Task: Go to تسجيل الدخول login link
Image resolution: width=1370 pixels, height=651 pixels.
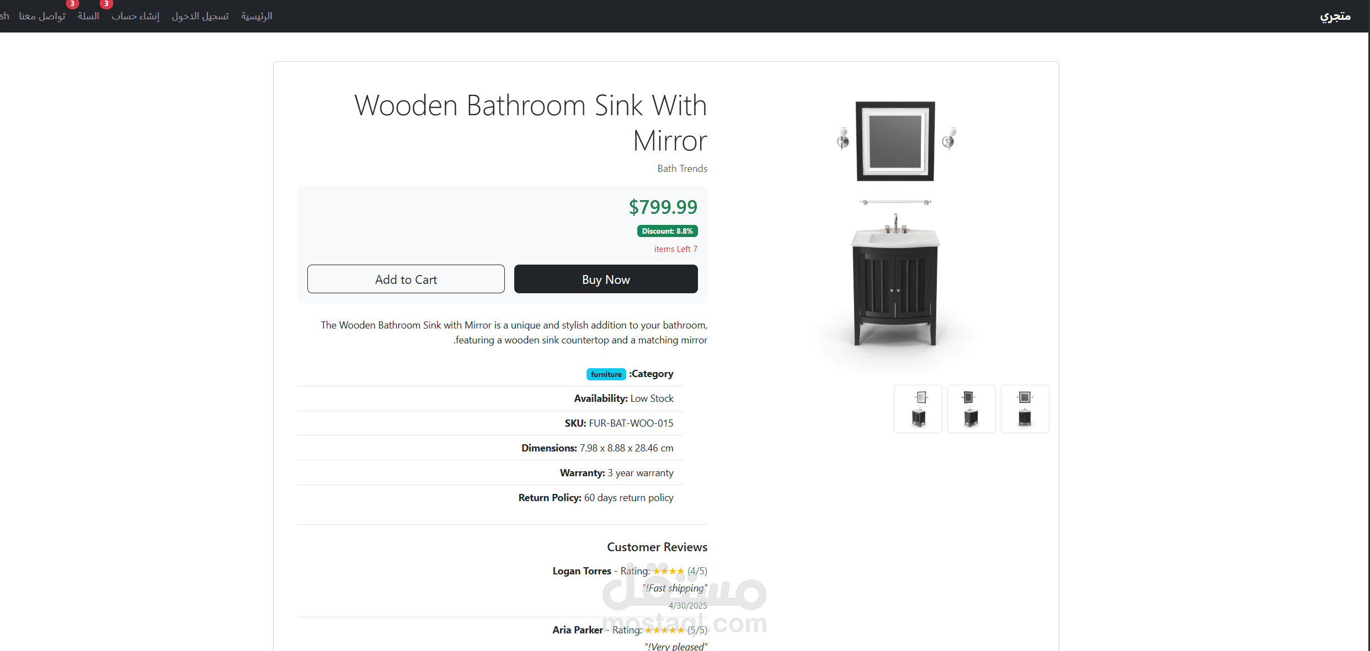Action: [x=200, y=16]
